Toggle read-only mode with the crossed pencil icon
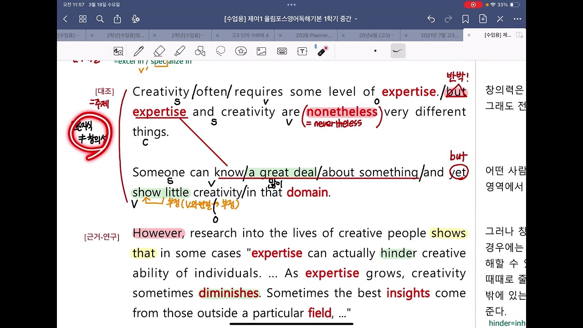Image resolution: width=583 pixels, height=328 pixels. pos(500,19)
